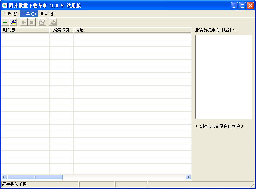Click the green plus new project icon
The image size is (256, 189).
point(5,22)
